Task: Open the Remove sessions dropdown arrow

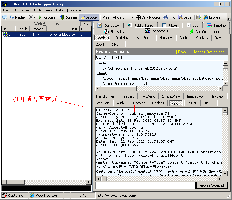Action: (35, 17)
